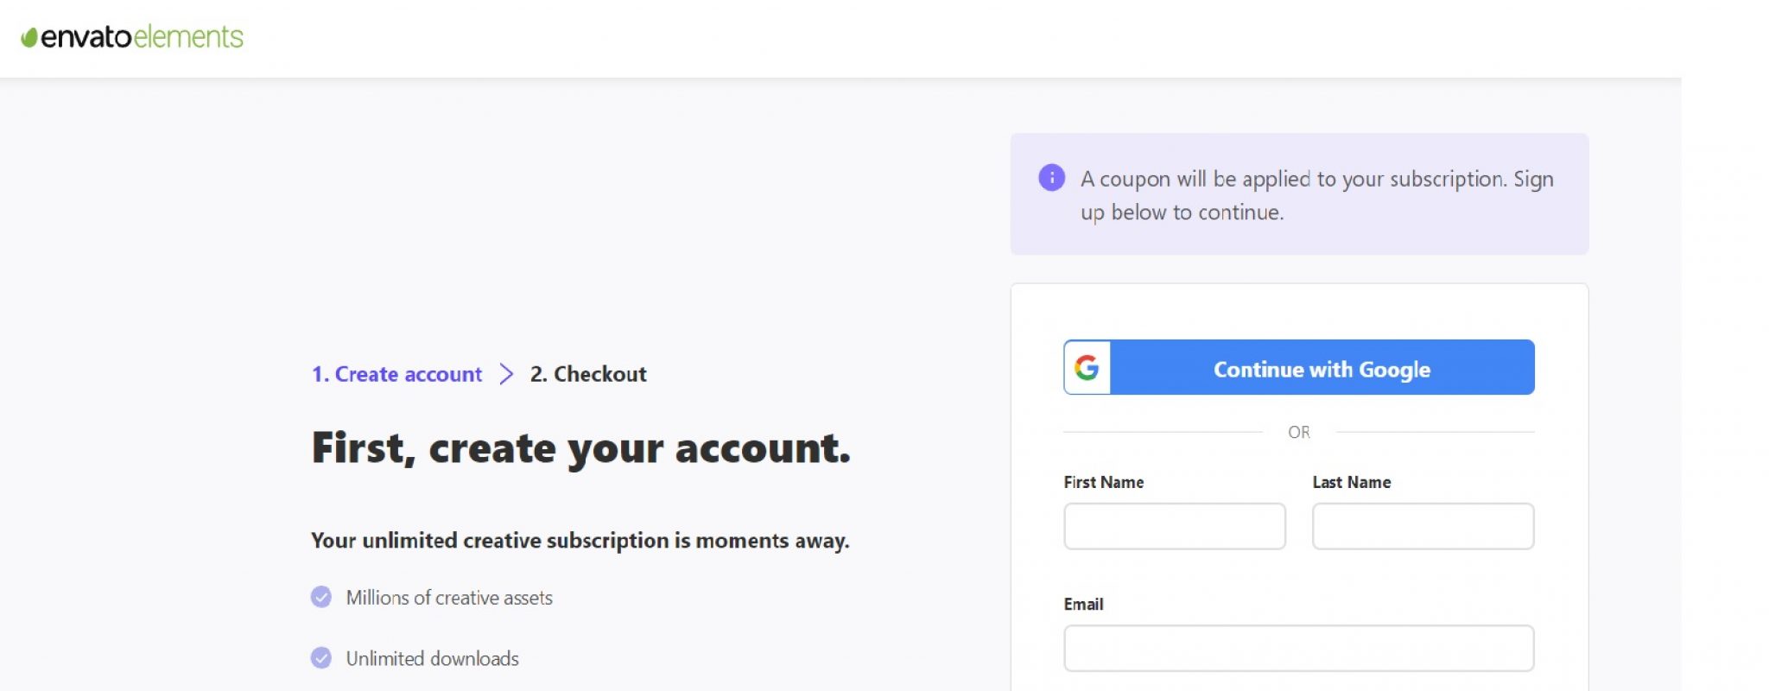Screen dimensions: 1769x691
Task: Click into the Email input field
Action: tap(1299, 648)
